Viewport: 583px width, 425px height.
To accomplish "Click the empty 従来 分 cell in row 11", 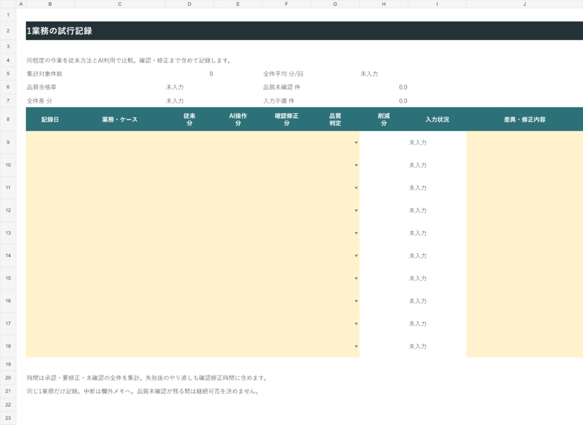I will (x=189, y=188).
